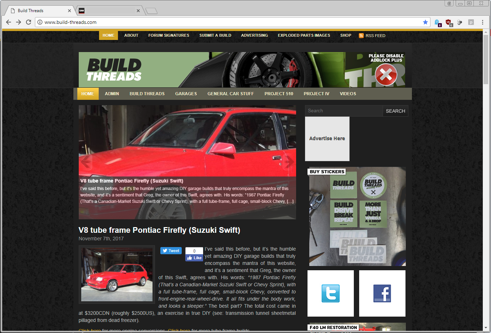Click the Advertise Here box
The width and height of the screenshot is (491, 333).
click(x=327, y=139)
